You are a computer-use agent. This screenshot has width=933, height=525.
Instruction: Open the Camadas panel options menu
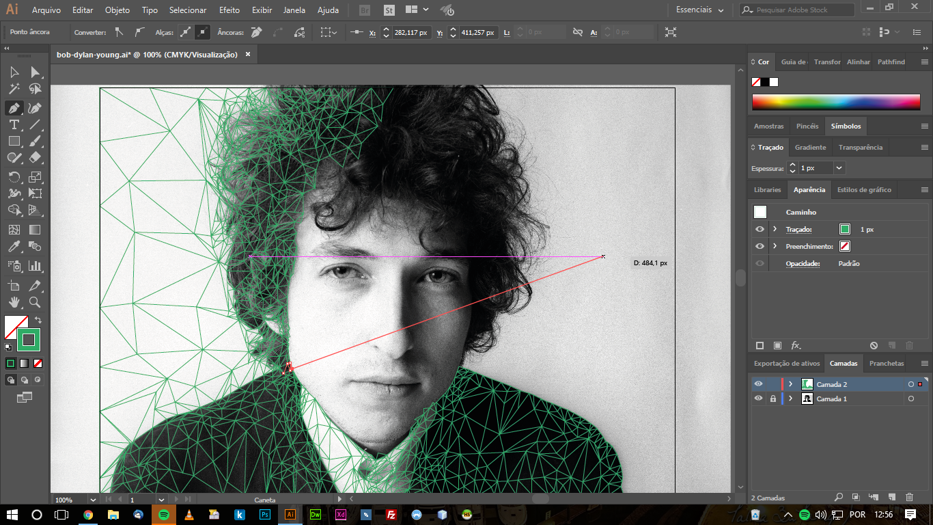925,364
